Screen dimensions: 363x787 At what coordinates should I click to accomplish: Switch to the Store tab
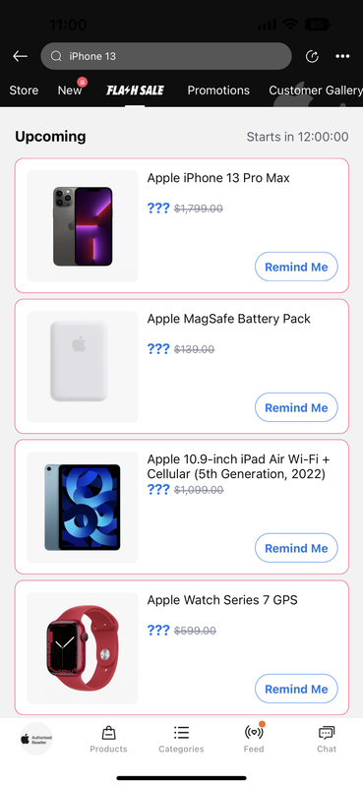pos(24,91)
